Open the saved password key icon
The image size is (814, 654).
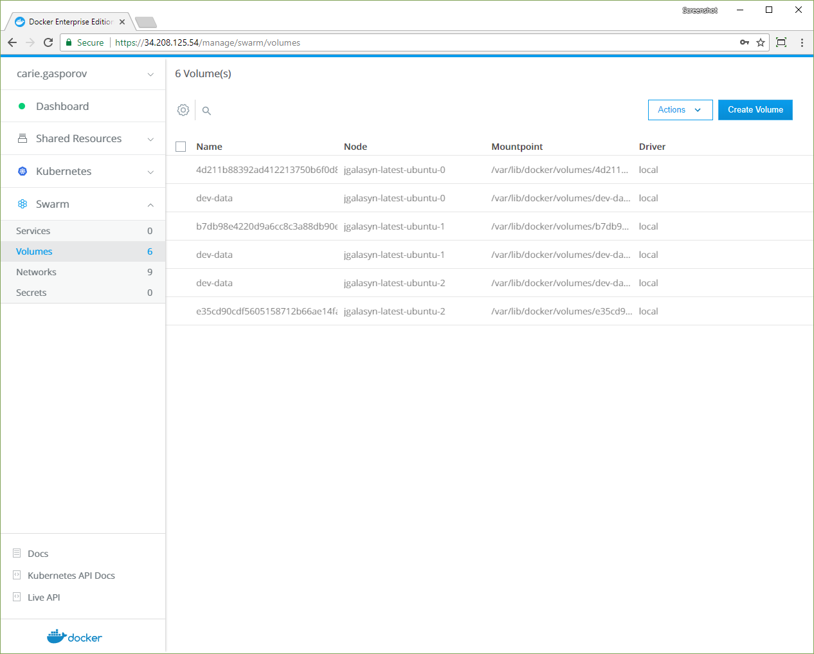744,42
